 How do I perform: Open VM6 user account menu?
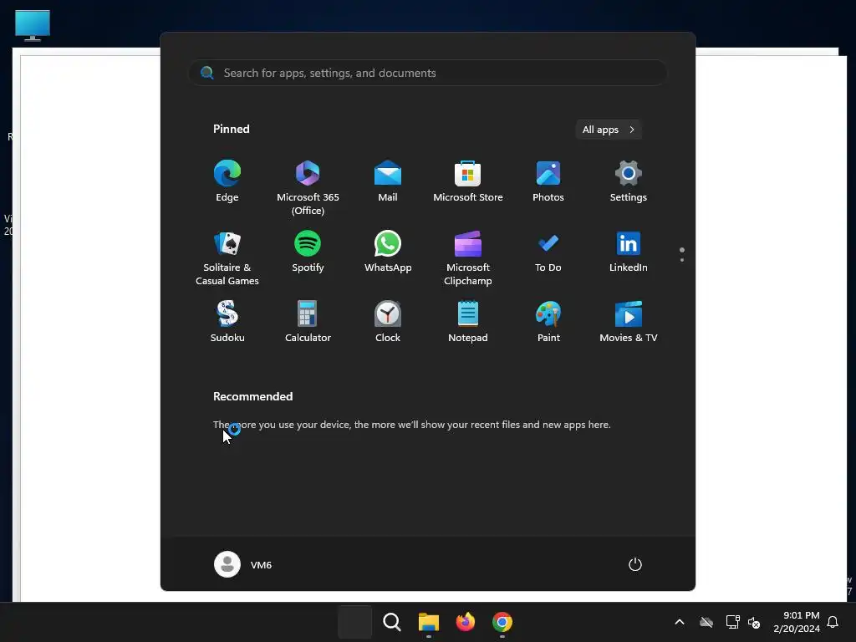click(243, 564)
